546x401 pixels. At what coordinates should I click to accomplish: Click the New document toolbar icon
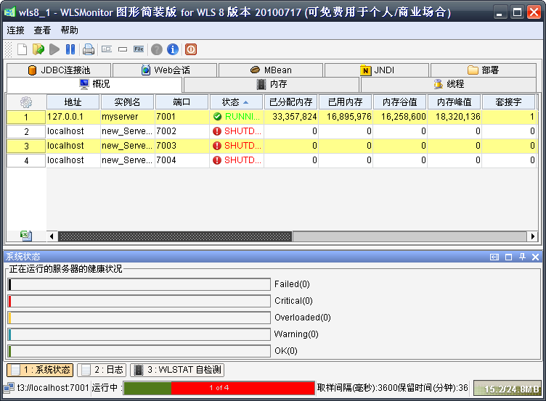[x=22, y=49]
